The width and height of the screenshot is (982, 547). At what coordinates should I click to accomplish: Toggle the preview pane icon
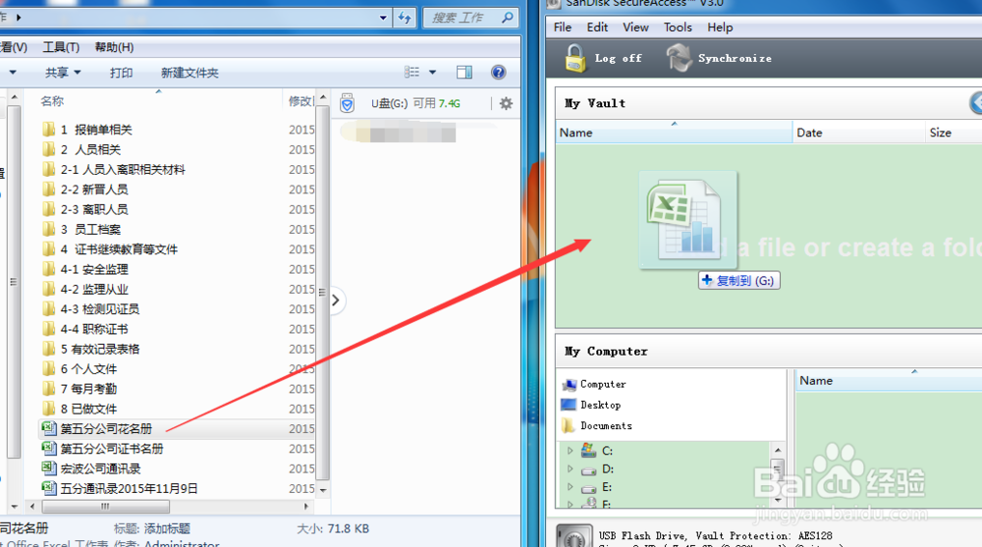coord(464,72)
